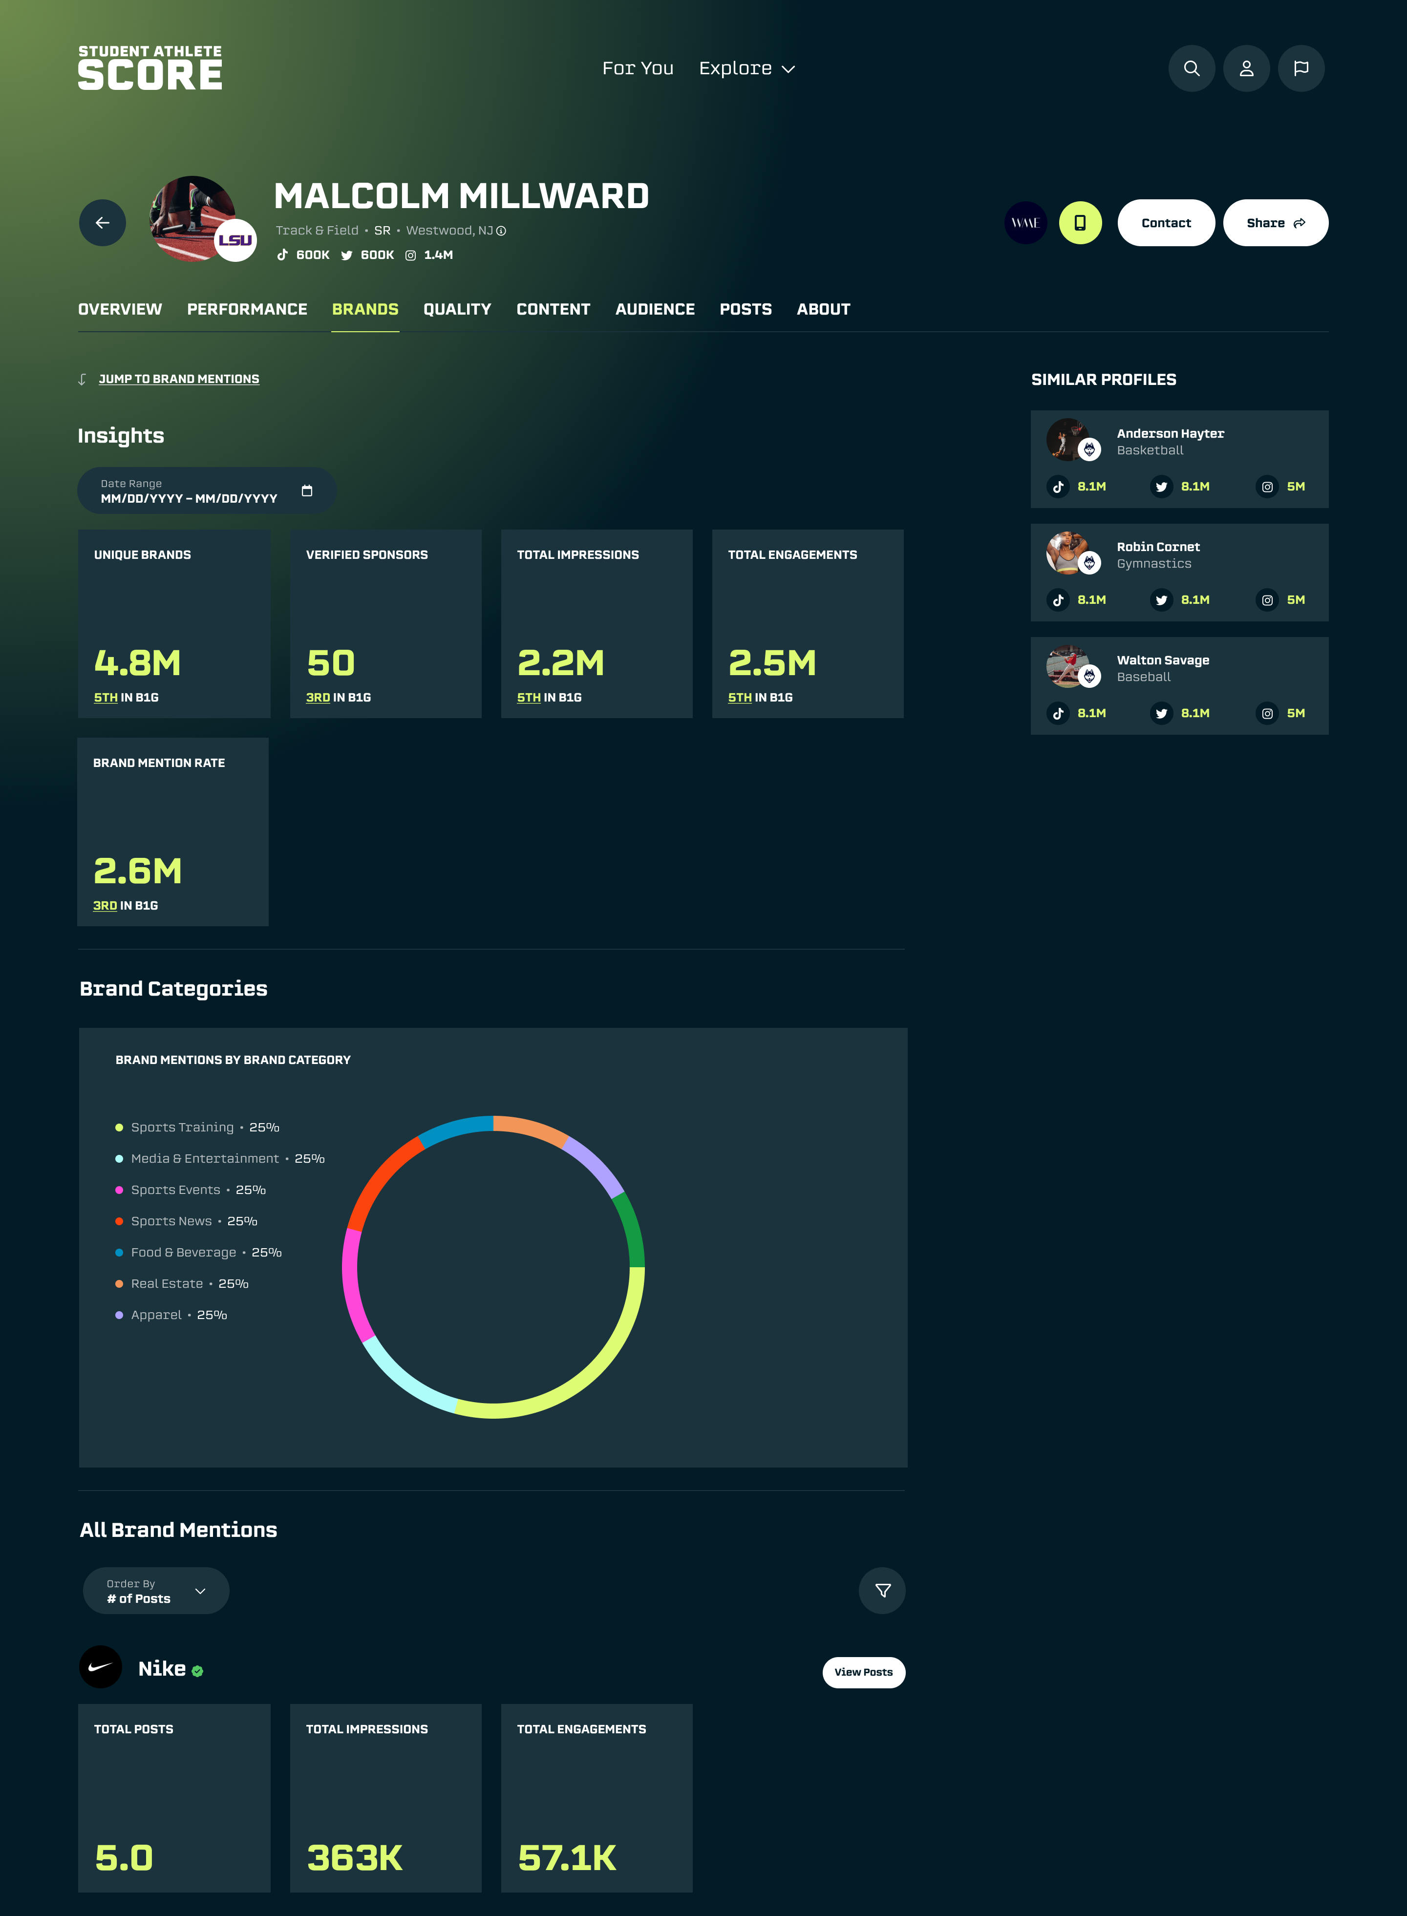Screen dimensions: 1407x1916
Task: Click the Media & Entertainment legend color dot
Action: [119, 1159]
